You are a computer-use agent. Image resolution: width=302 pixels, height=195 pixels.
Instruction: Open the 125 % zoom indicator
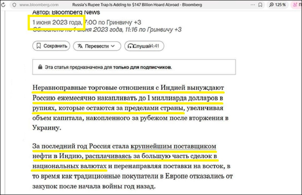point(278,5)
